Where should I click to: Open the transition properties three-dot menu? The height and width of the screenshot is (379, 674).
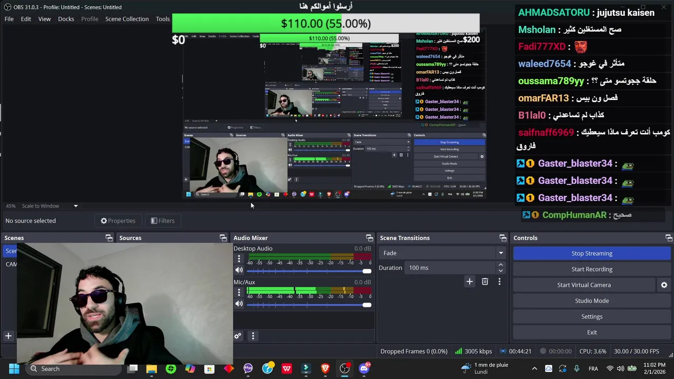(499, 282)
